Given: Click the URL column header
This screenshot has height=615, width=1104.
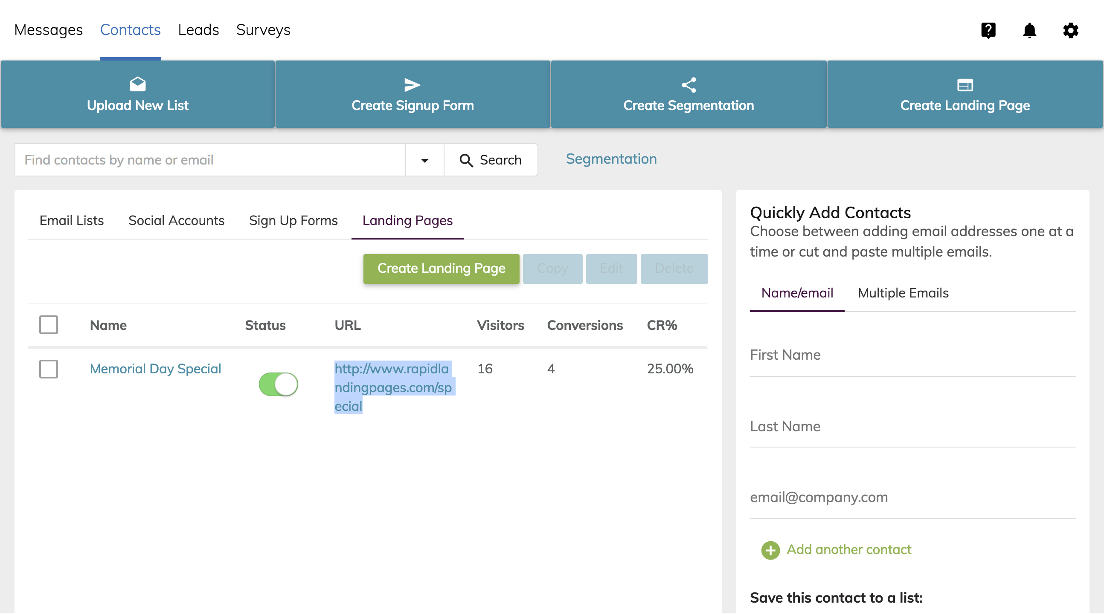Looking at the screenshot, I should coord(347,325).
